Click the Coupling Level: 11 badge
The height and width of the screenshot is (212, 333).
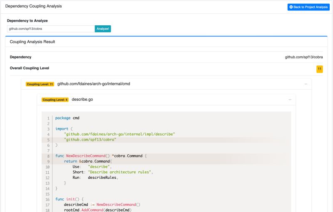[x=40, y=84]
